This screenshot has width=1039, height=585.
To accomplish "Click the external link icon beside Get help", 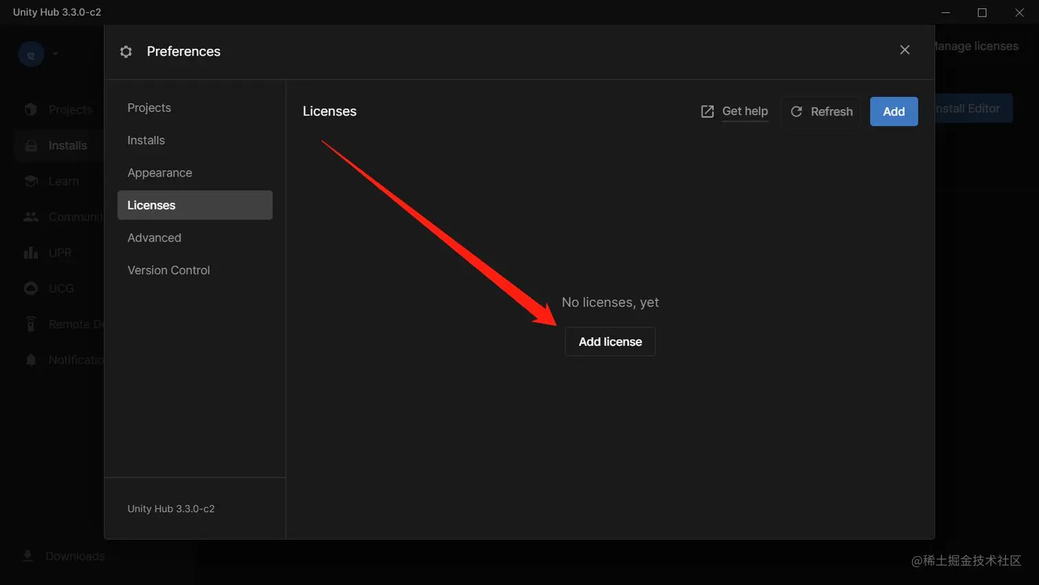I will (707, 111).
